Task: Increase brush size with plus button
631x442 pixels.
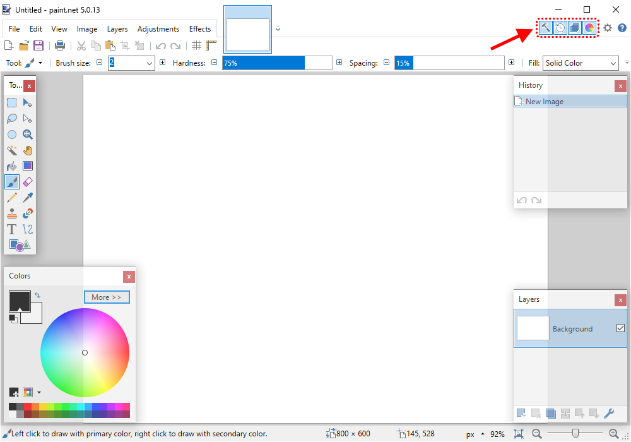Action: point(163,63)
